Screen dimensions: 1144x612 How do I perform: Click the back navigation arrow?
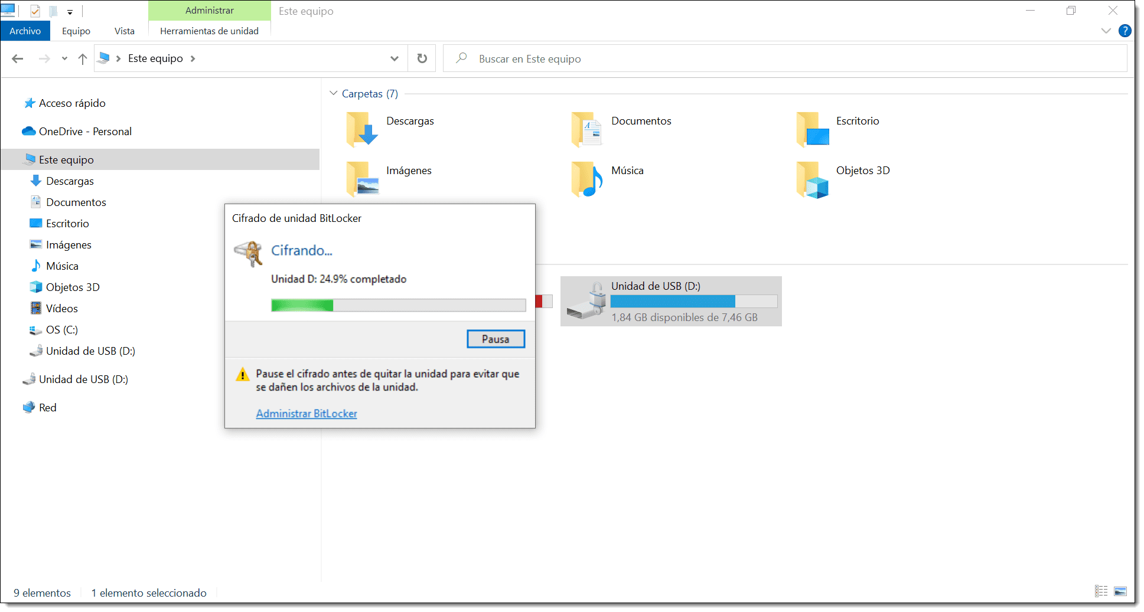(18, 58)
